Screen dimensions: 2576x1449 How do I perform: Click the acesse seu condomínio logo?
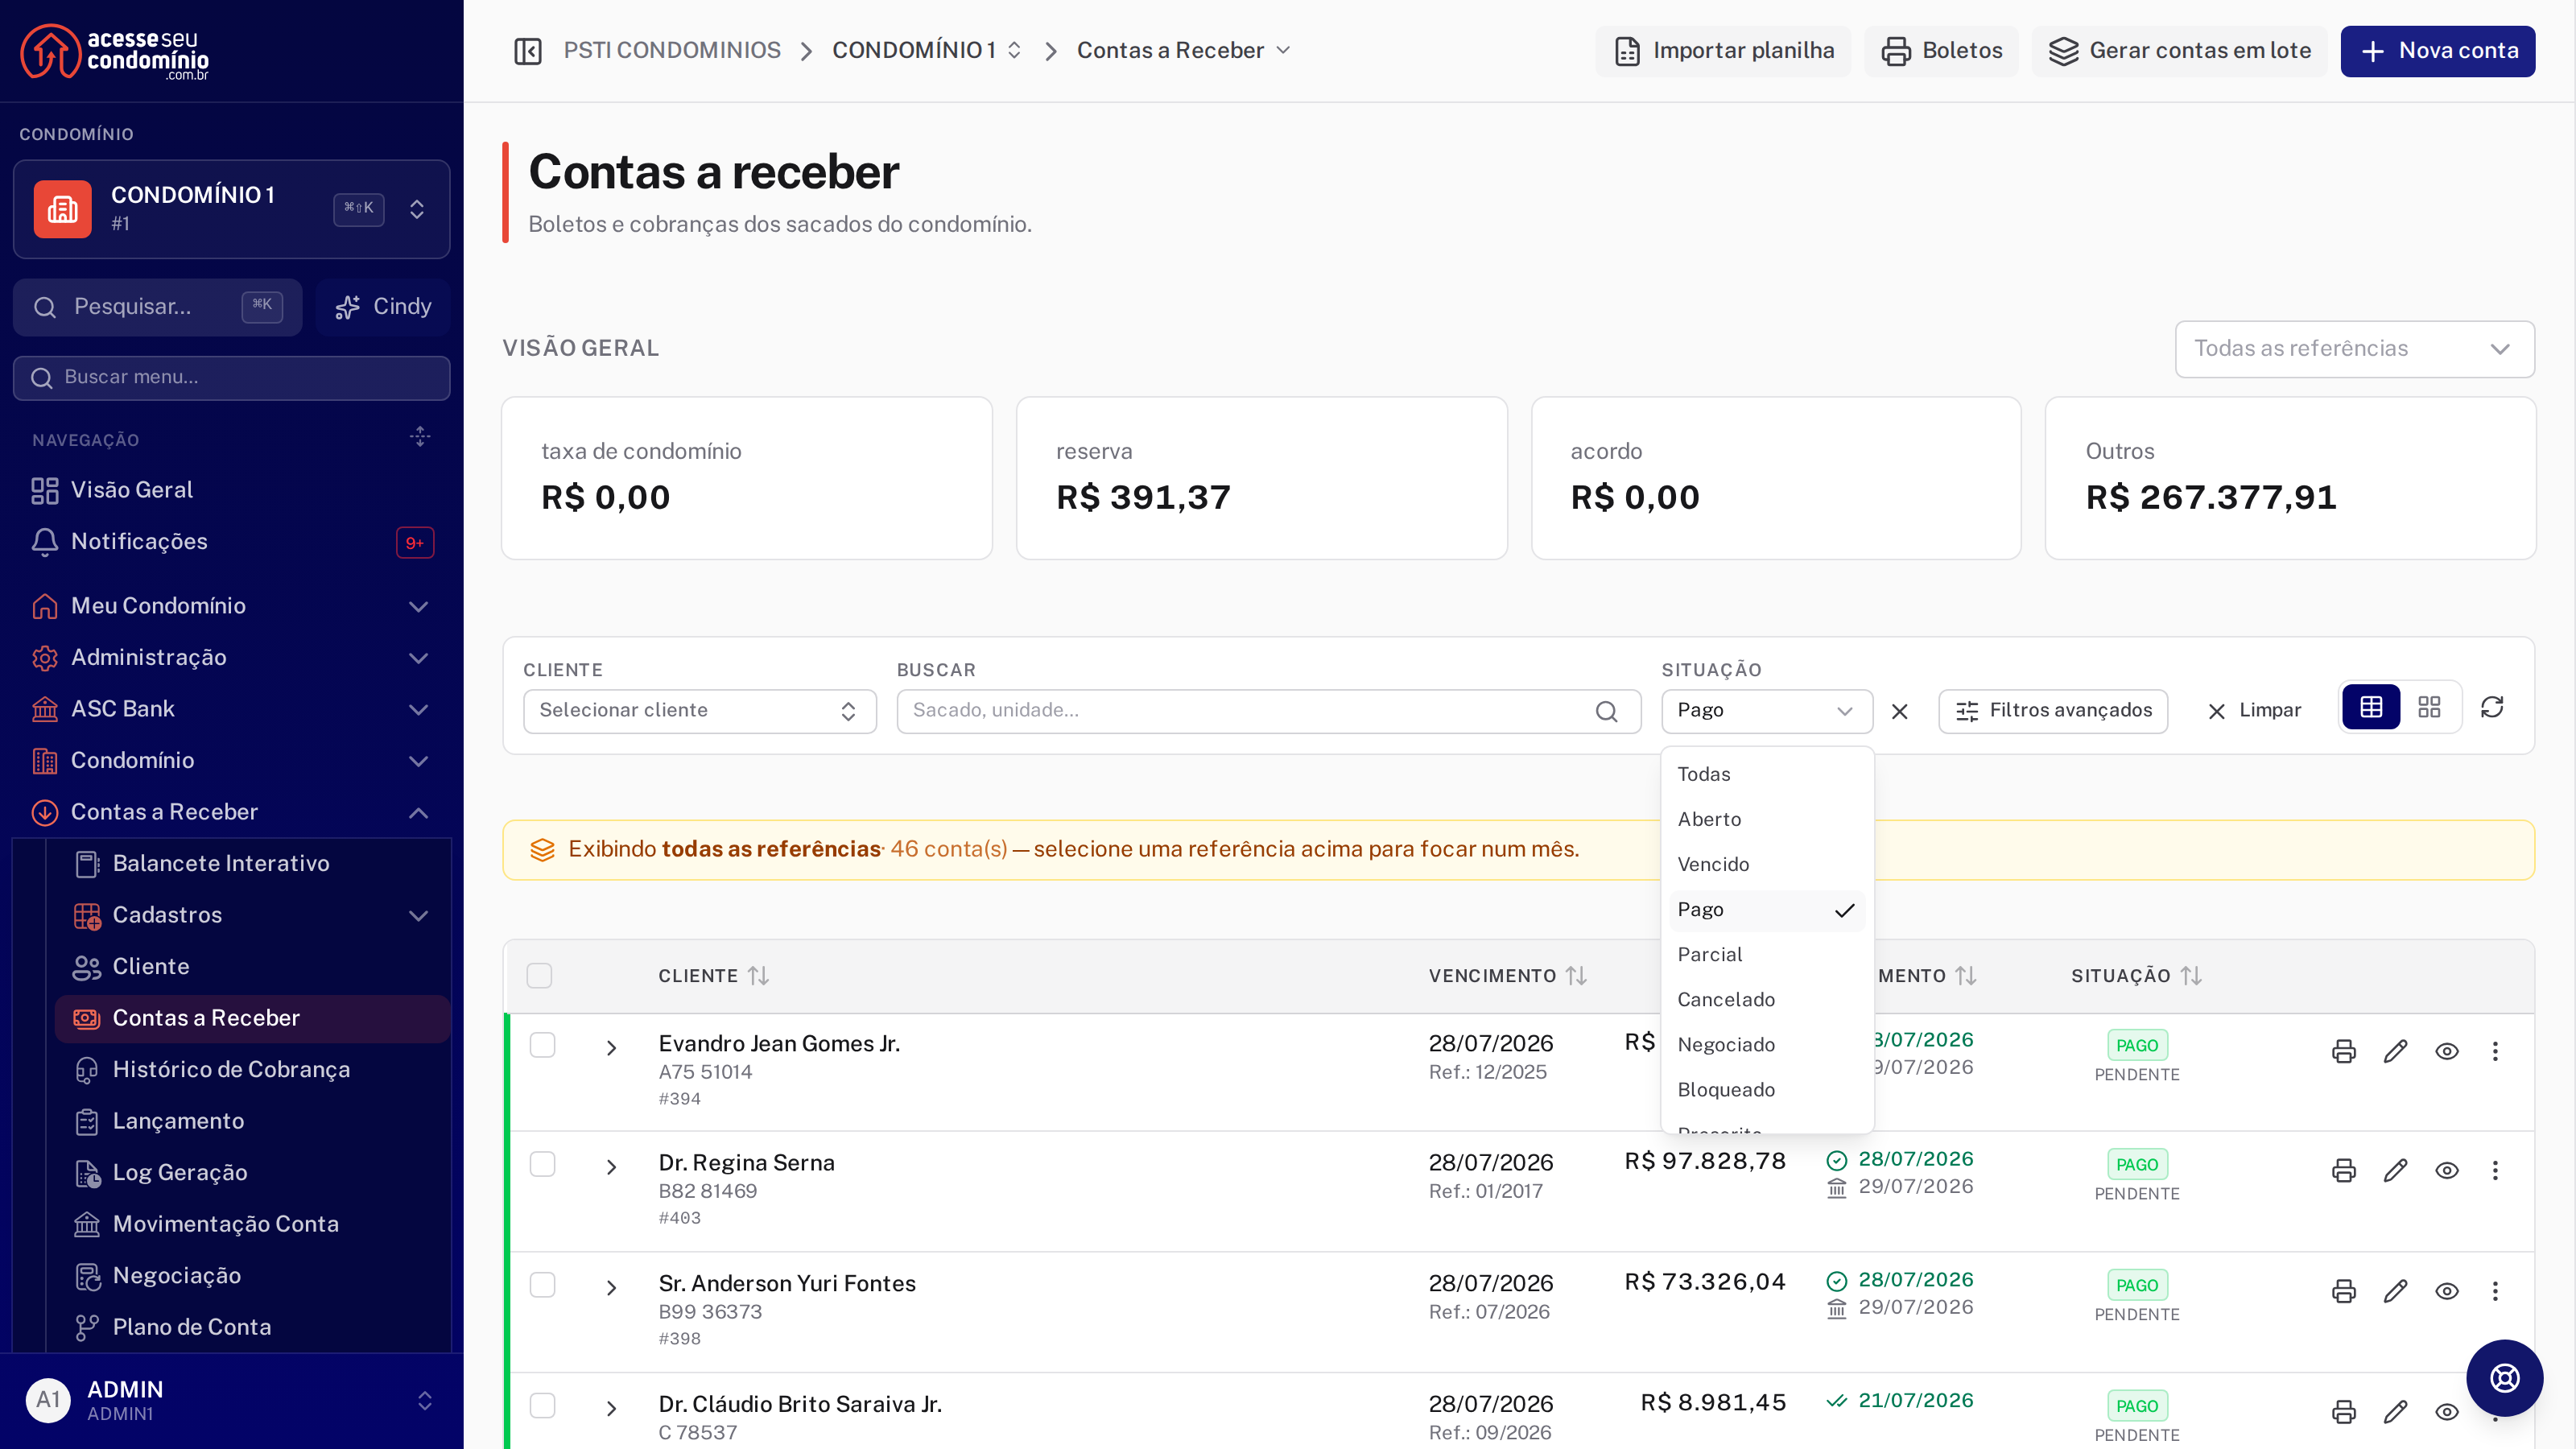coord(115,51)
